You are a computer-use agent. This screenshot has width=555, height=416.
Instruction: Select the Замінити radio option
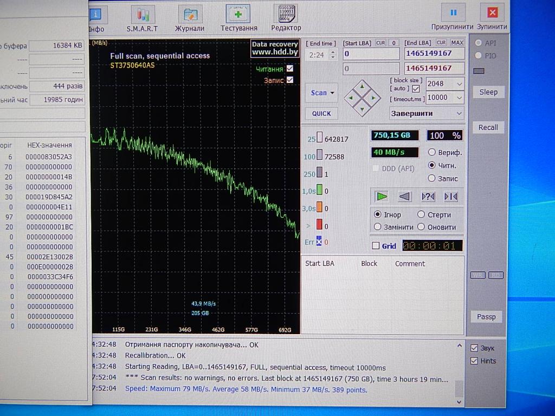tap(378, 227)
